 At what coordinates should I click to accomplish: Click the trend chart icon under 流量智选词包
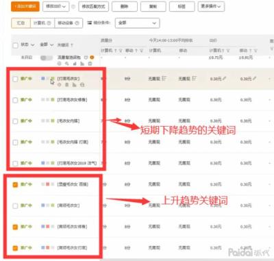coord(82,64)
